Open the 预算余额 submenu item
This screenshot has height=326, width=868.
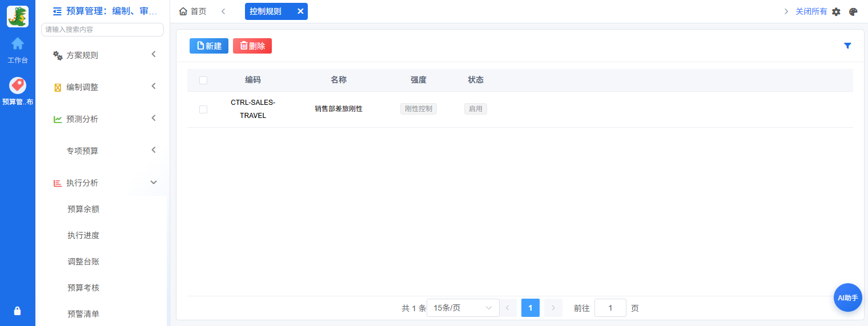(83, 209)
